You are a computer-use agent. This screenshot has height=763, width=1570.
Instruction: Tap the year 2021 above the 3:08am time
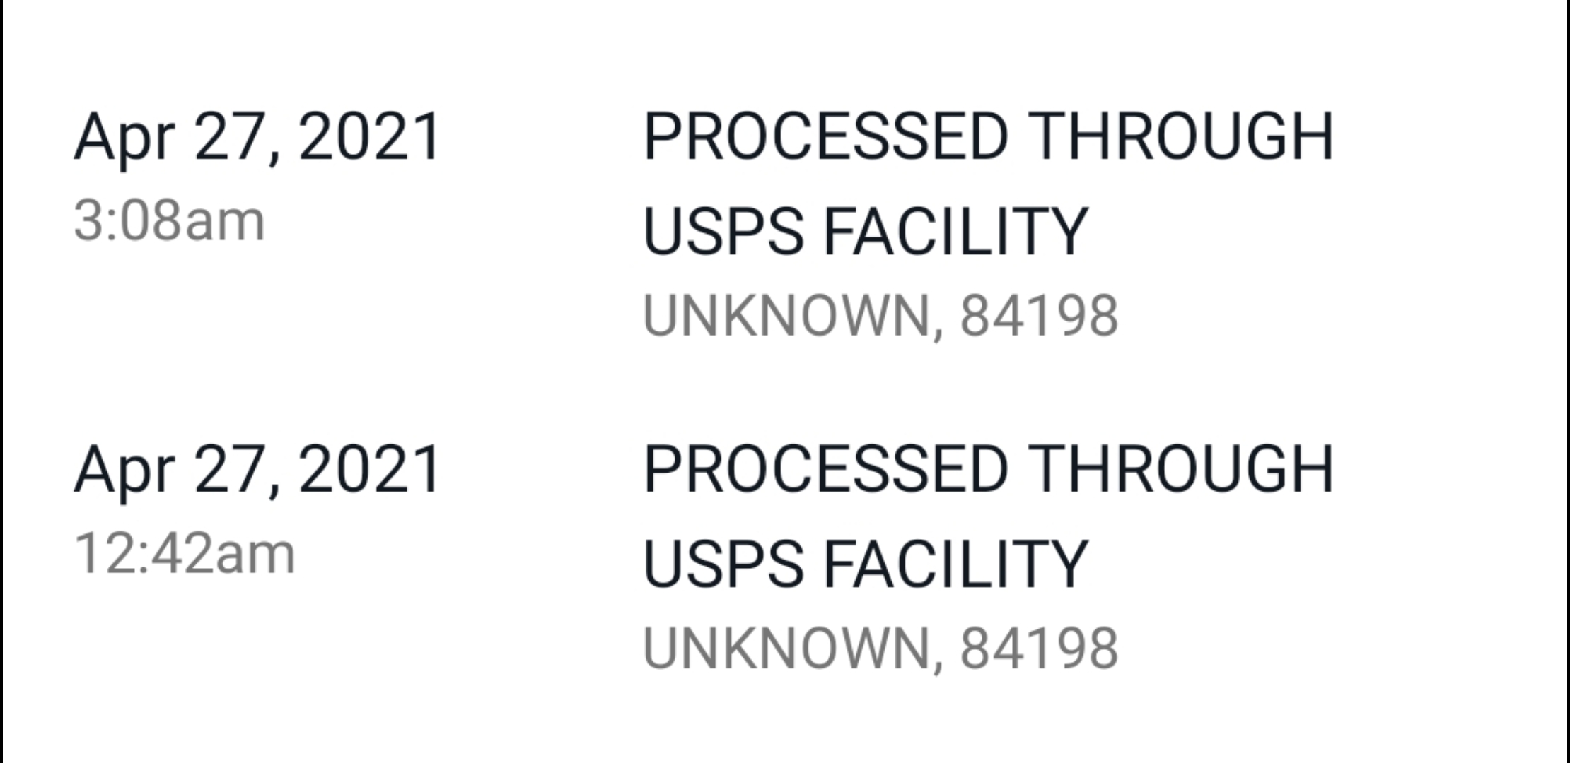370,136
